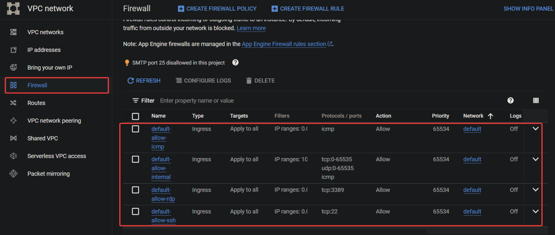The width and height of the screenshot is (555, 235).
Task: Click the help icon near the filter bar
Action: [x=510, y=100]
